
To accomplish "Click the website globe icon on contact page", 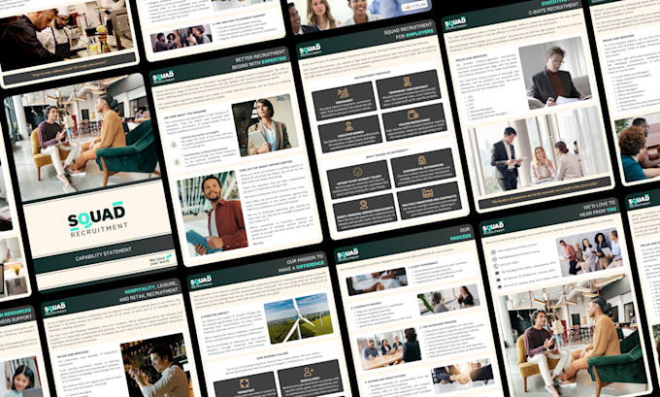I will coord(494,251).
